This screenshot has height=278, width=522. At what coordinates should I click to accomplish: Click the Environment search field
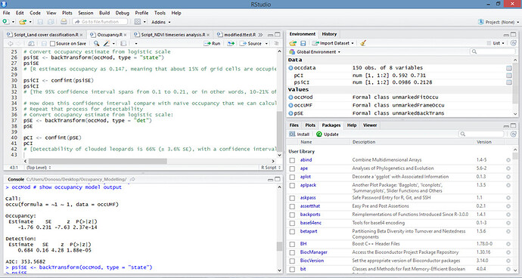click(x=492, y=51)
